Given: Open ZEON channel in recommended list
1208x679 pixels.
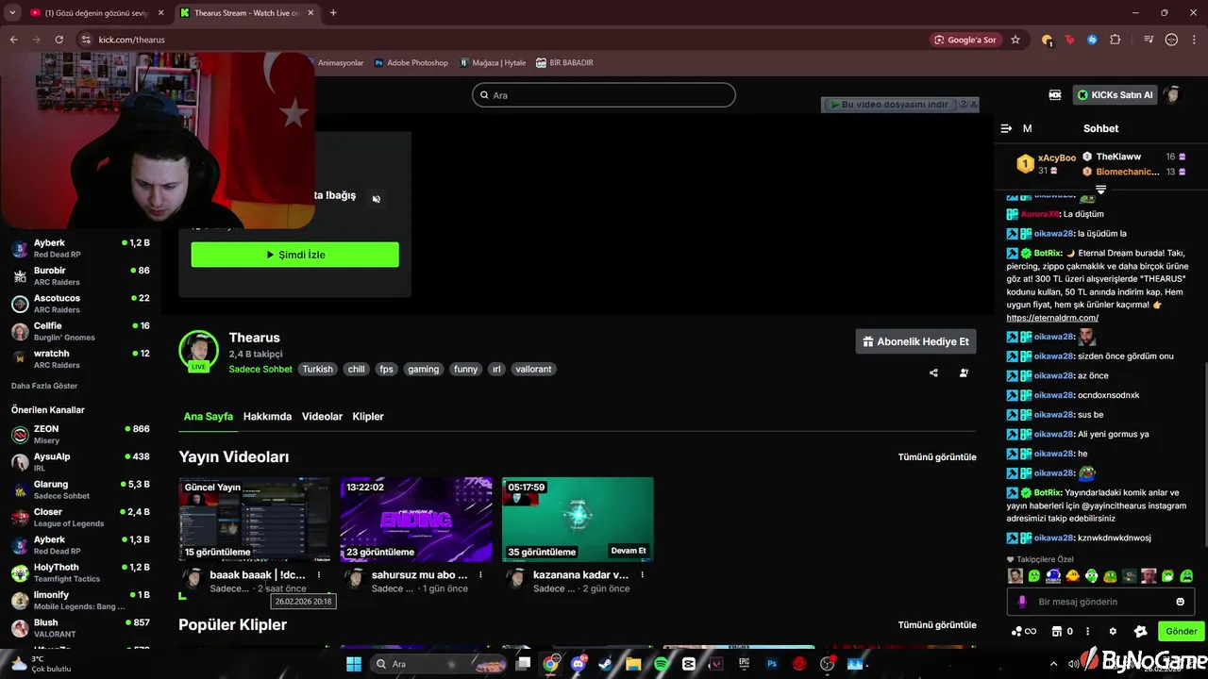Looking at the screenshot, I should (x=80, y=435).
